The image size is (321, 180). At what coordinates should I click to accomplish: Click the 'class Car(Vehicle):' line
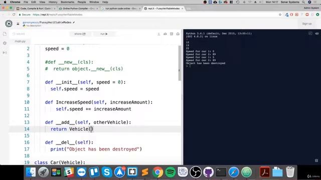click(x=60, y=162)
